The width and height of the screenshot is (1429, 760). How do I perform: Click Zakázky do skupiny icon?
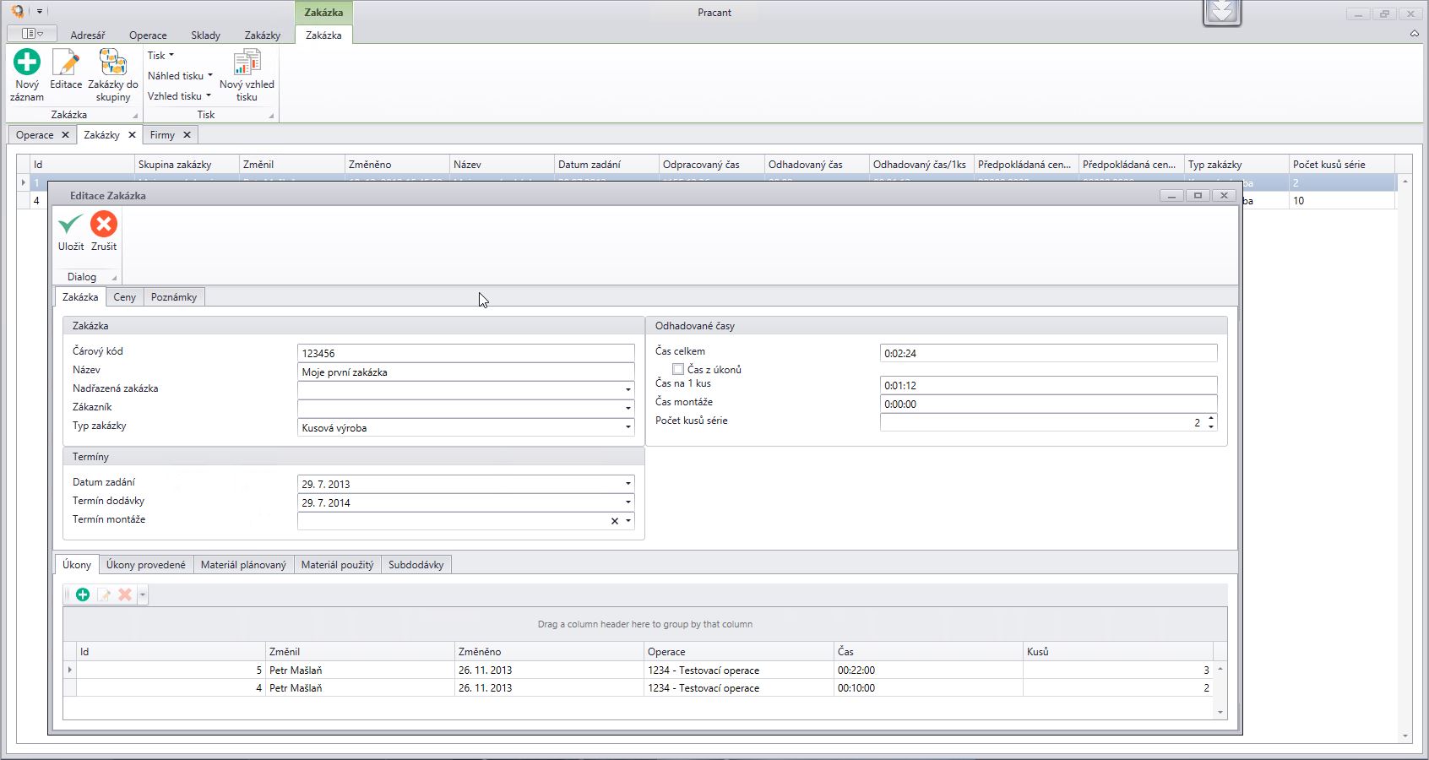(x=113, y=62)
